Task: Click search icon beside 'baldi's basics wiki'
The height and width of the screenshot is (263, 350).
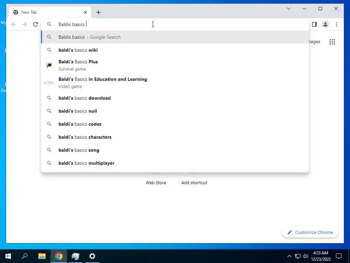Action: coord(49,50)
